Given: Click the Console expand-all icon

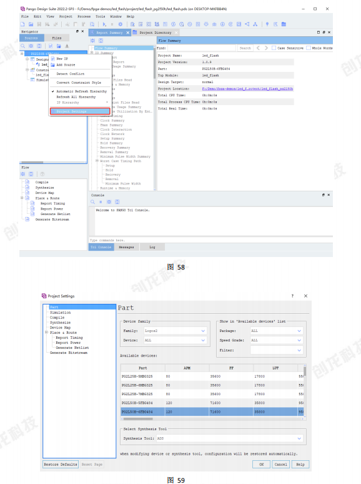Looking at the screenshot, I should click(109, 202).
